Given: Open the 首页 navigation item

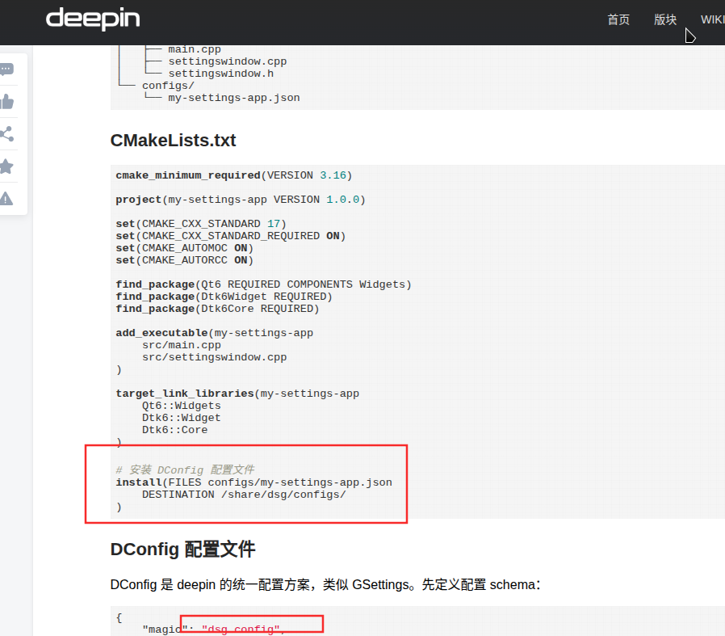Looking at the screenshot, I should click(x=618, y=19).
